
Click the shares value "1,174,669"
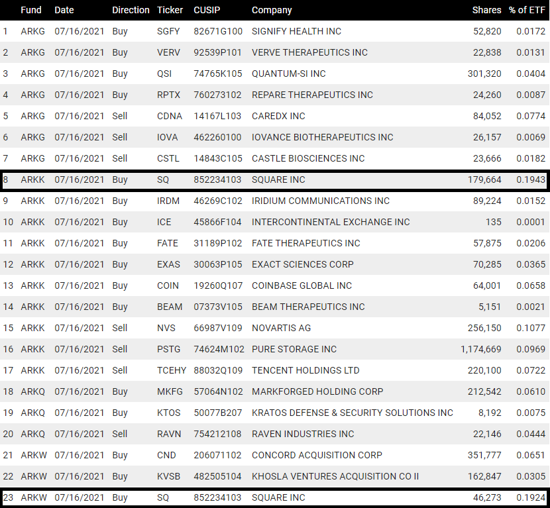click(x=481, y=349)
